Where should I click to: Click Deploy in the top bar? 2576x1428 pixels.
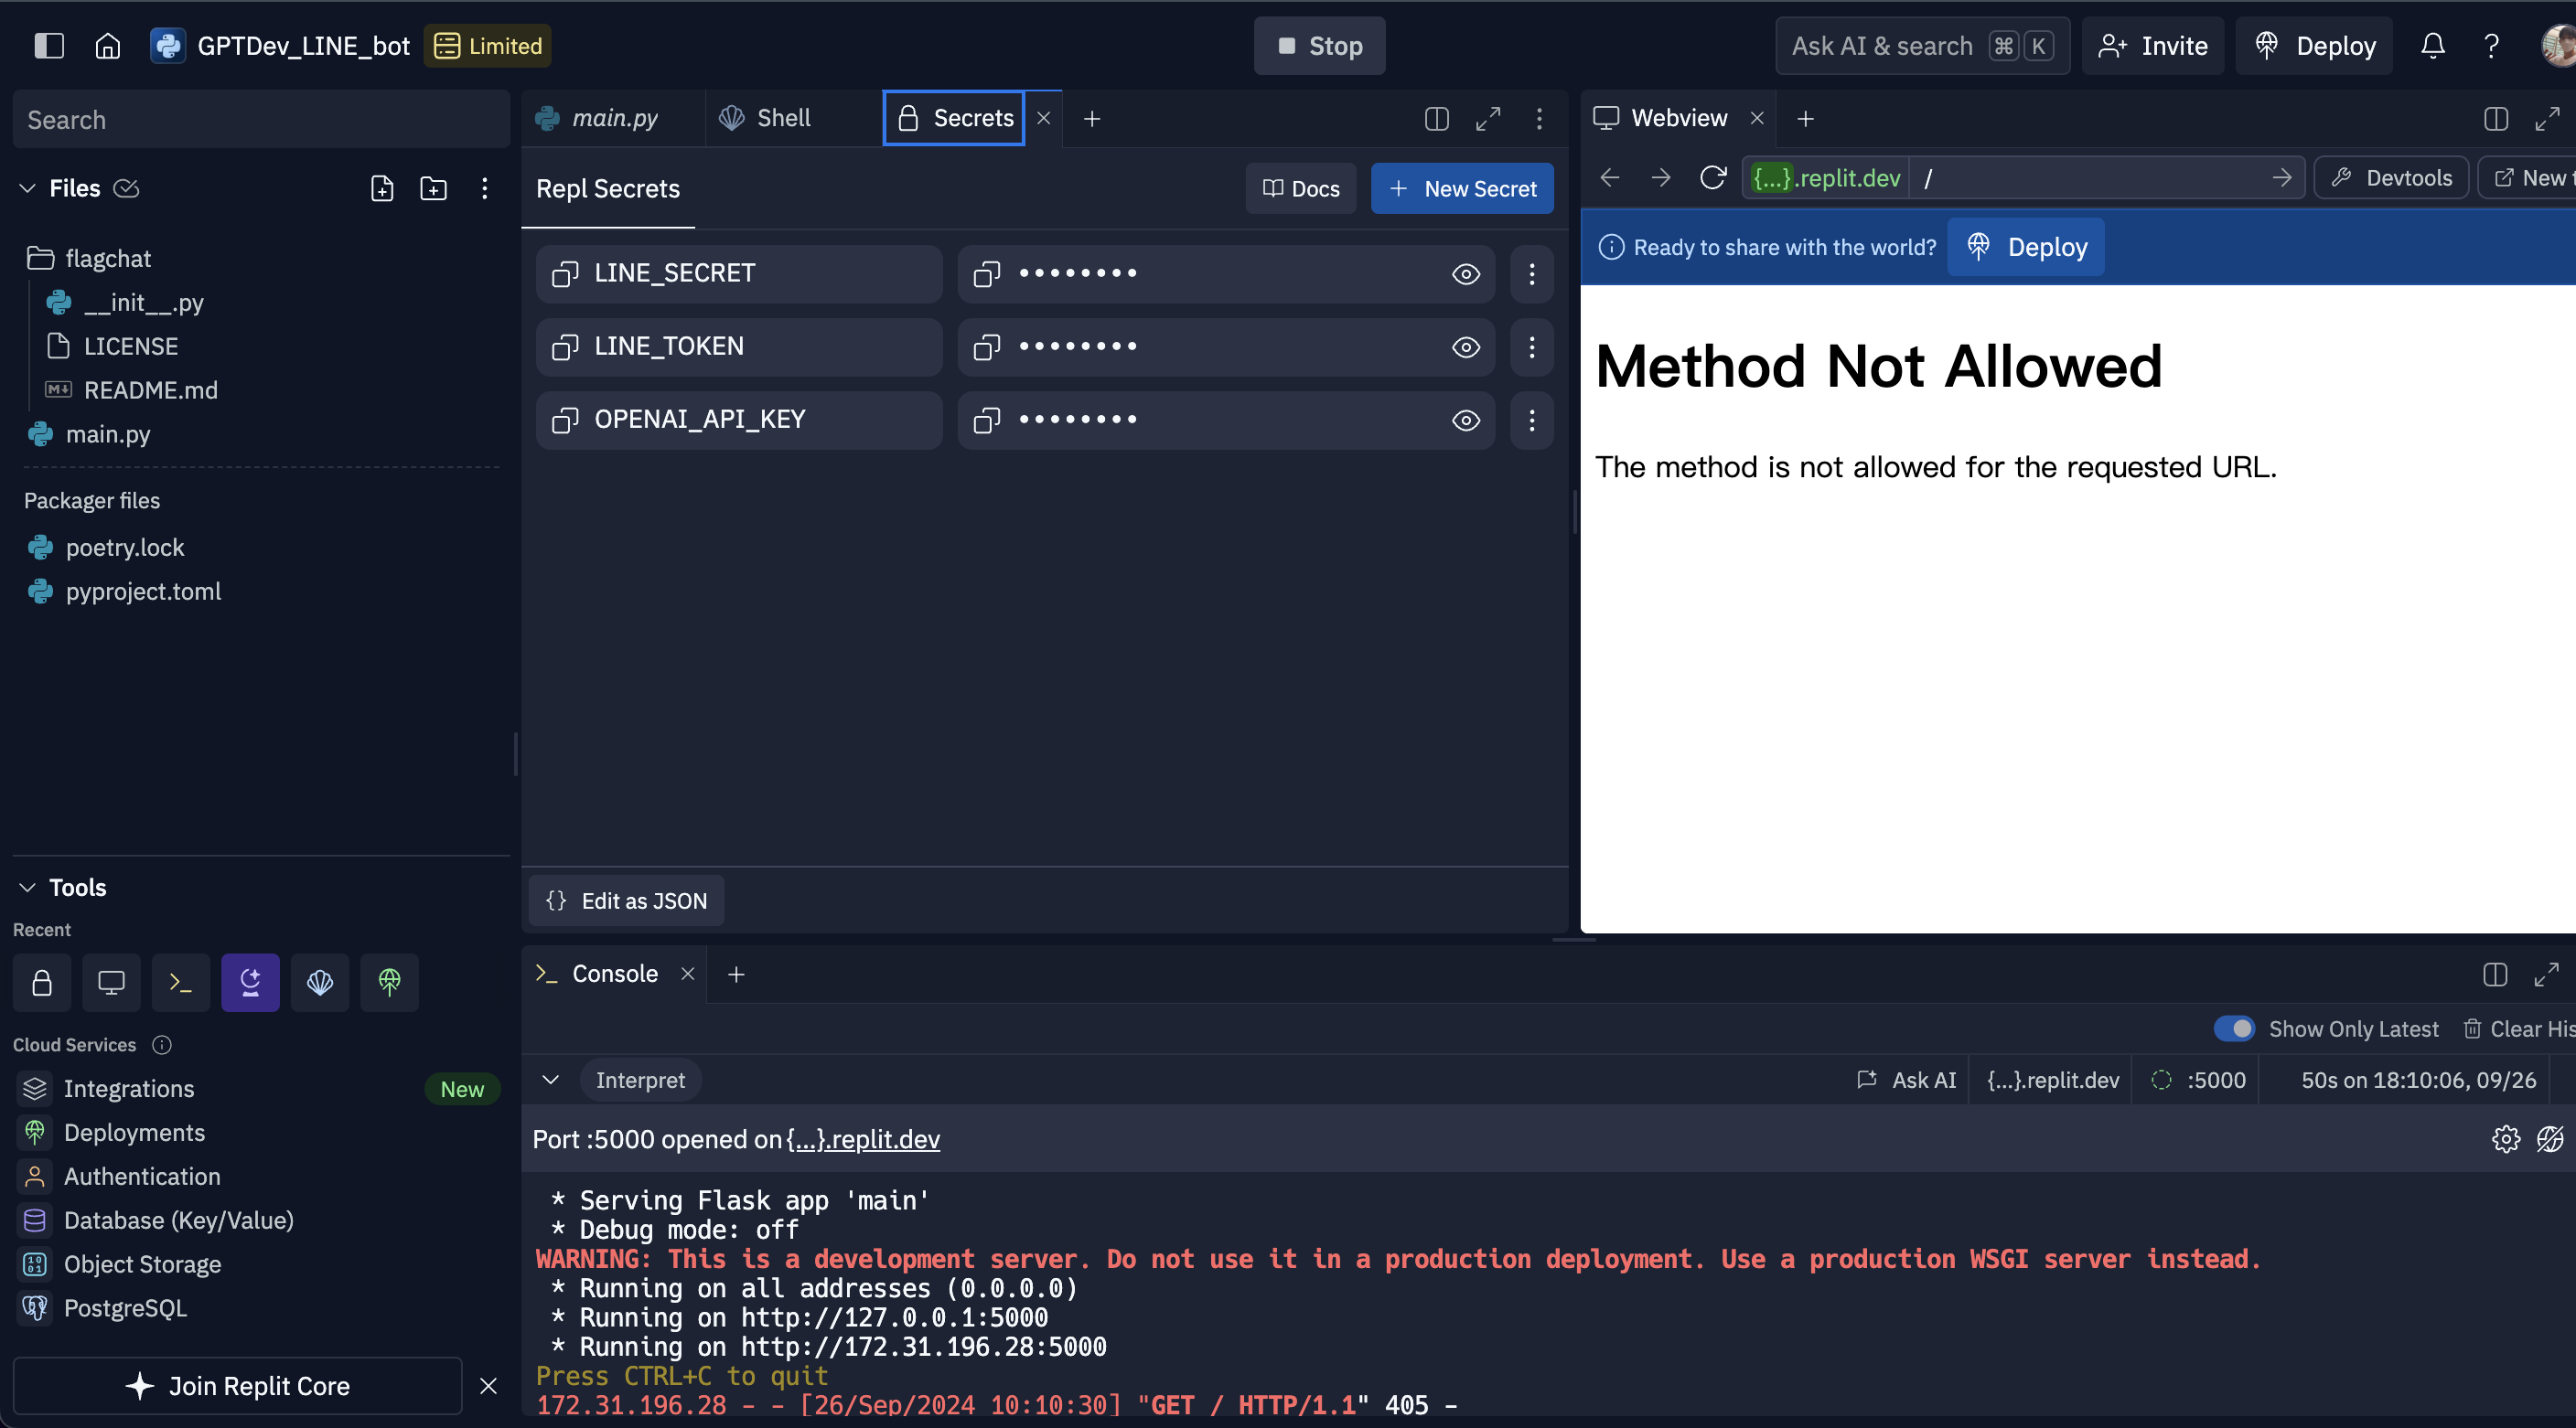[x=2314, y=46]
